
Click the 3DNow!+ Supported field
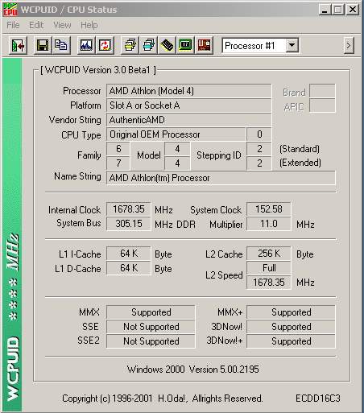point(291,341)
